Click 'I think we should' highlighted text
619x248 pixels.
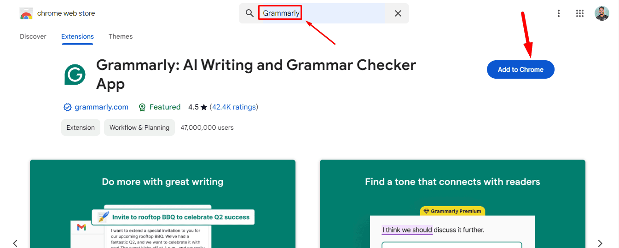(407, 230)
